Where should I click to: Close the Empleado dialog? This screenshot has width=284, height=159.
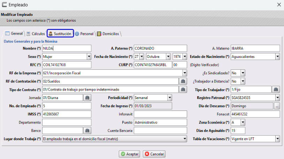pyautogui.click(x=279, y=5)
